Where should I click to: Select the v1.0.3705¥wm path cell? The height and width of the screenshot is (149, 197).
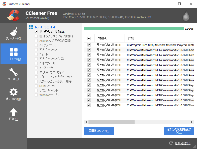coord(160,105)
